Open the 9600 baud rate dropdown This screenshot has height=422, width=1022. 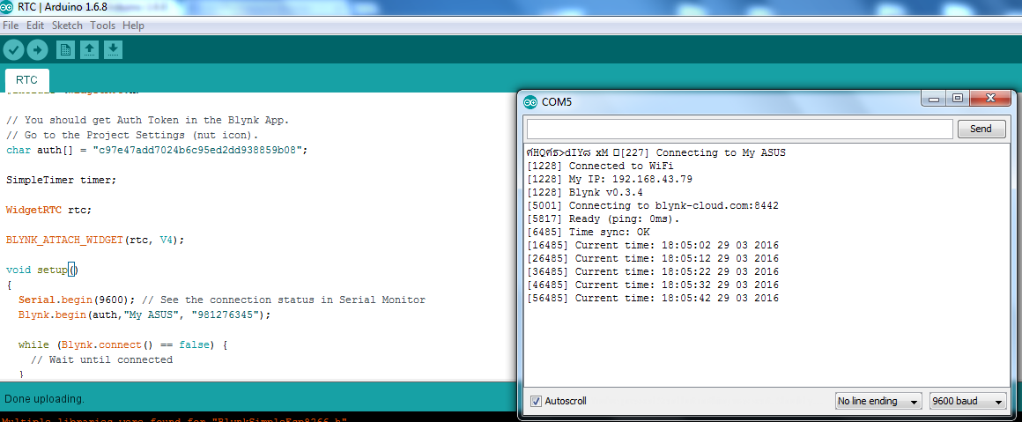pyautogui.click(x=967, y=401)
